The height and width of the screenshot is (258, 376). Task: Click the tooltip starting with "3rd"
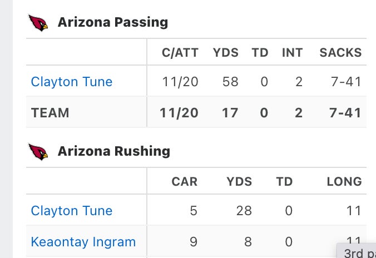click(x=359, y=252)
